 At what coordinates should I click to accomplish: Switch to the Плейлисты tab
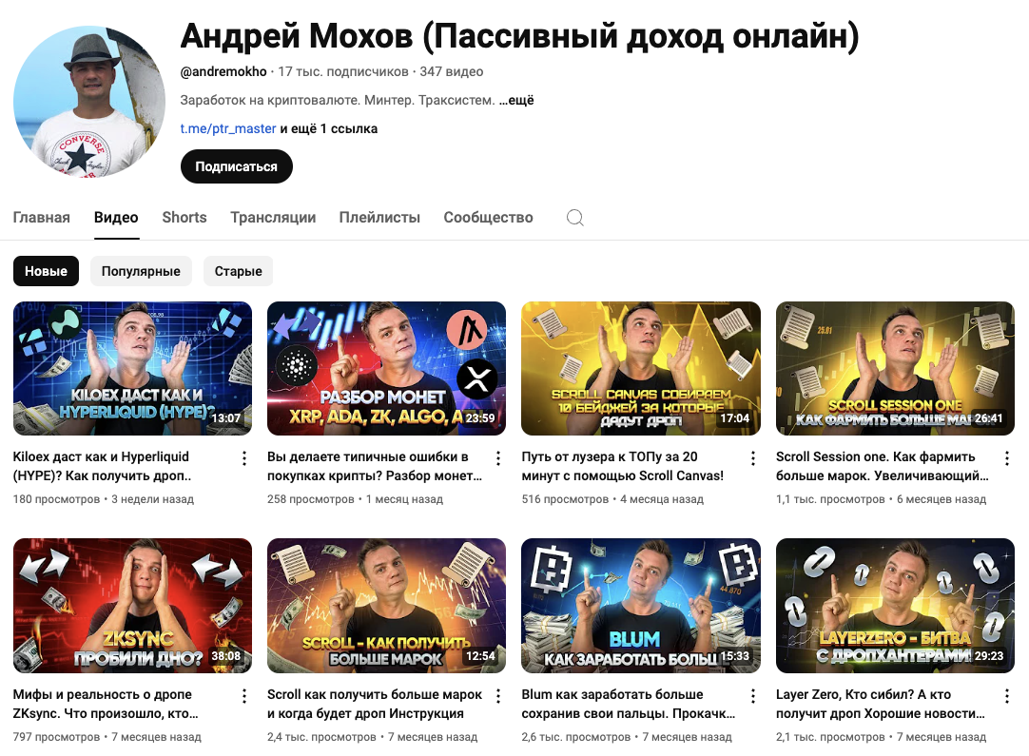point(379,217)
